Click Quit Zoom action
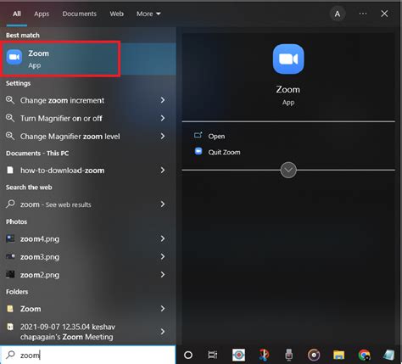The height and width of the screenshot is (364, 402). 224,152
